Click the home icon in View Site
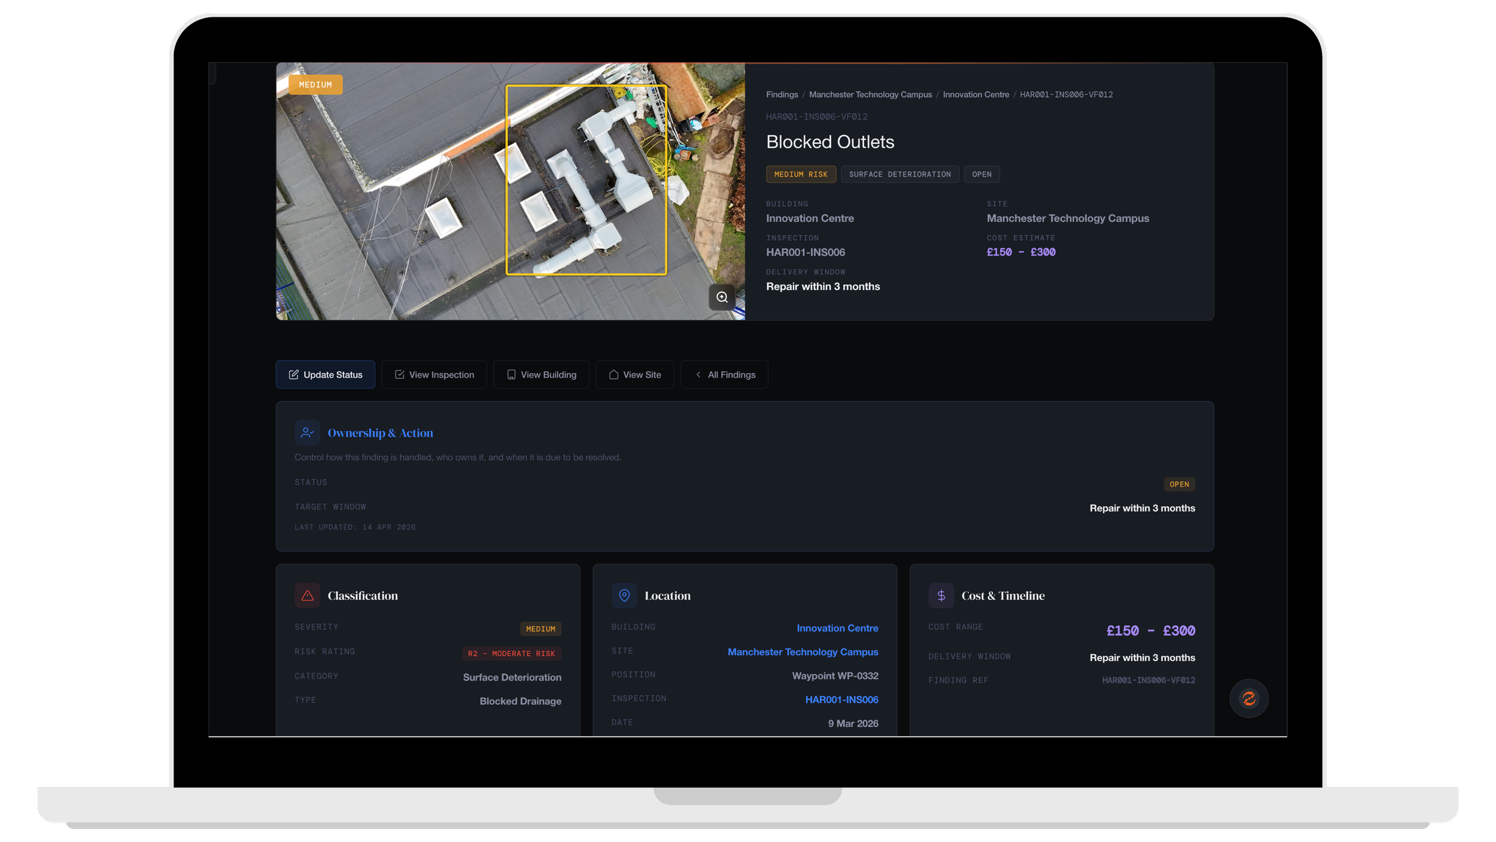The image size is (1496, 842). 613,375
